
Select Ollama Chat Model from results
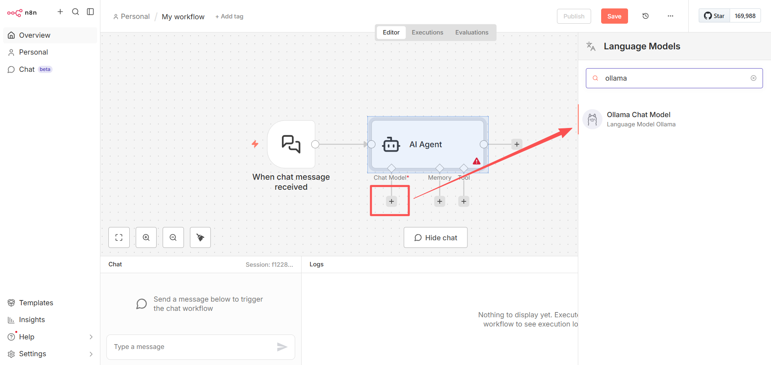638,119
